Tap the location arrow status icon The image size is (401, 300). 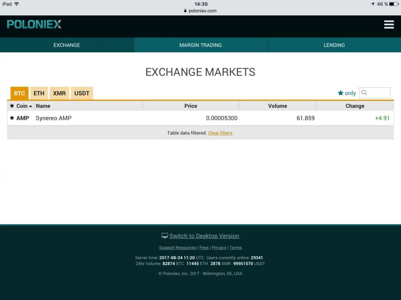tap(373, 4)
